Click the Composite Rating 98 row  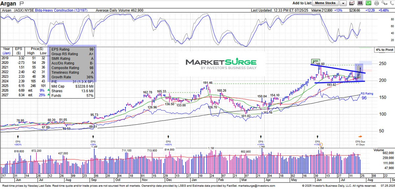[x=72, y=68]
